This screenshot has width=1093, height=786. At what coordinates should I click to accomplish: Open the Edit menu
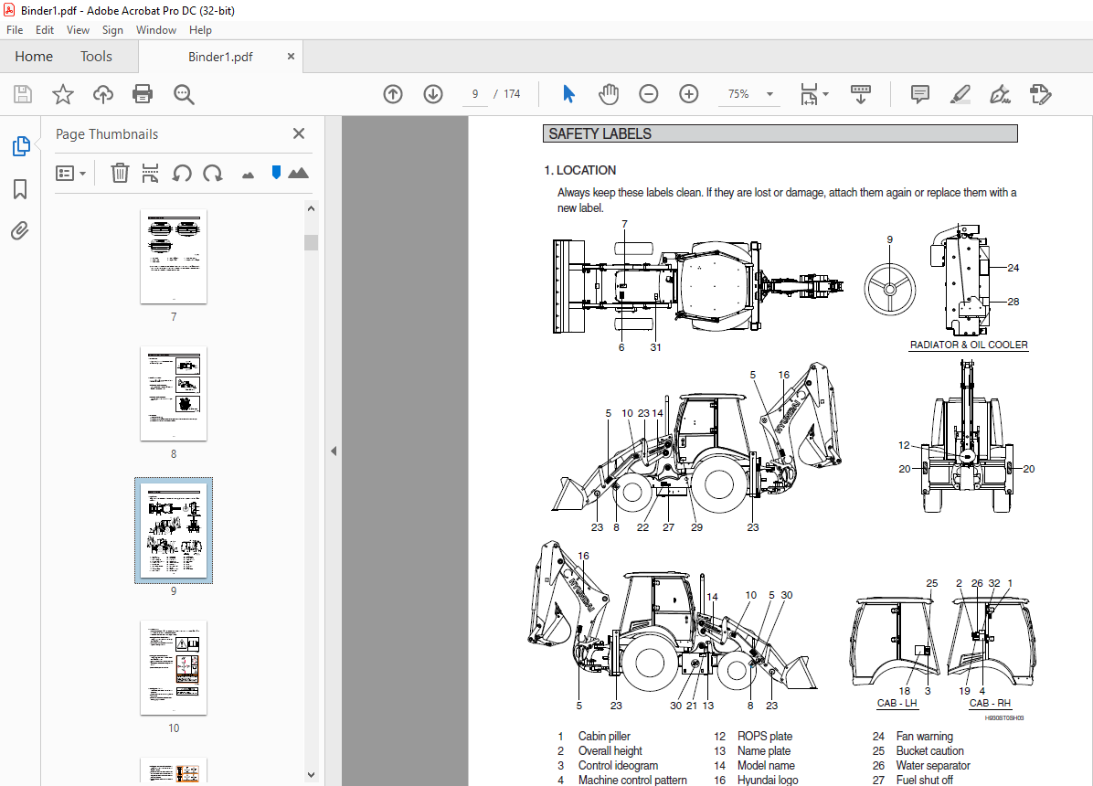(45, 30)
